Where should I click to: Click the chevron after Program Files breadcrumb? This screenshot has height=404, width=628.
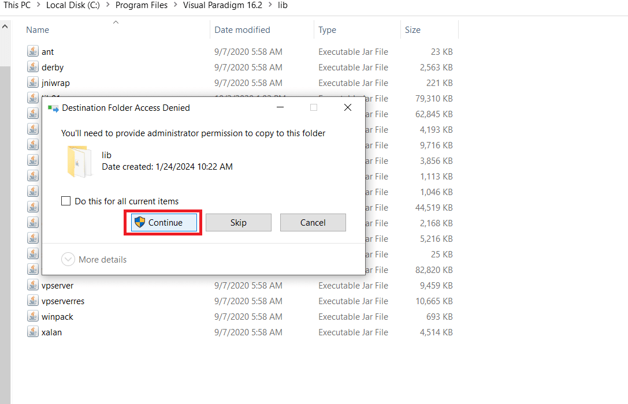tap(176, 5)
